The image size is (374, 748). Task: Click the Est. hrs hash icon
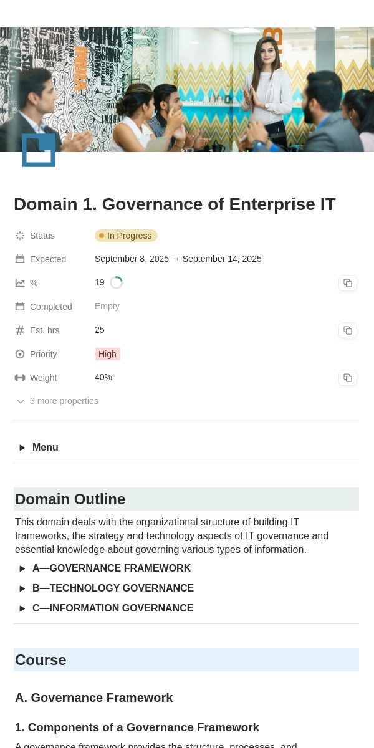(20, 330)
